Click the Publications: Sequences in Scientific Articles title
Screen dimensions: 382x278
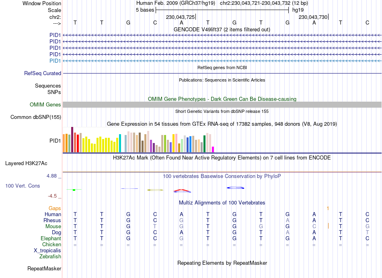222,80
